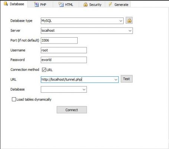The image size is (169, 149).
Task: Switch to the PHP tab
Action: pyautogui.click(x=40, y=4)
